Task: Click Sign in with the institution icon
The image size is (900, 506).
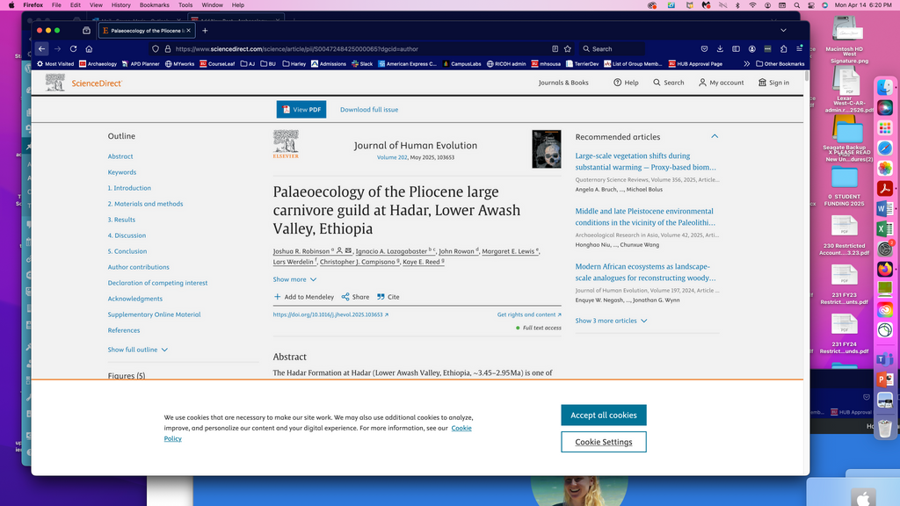Action: 773,83
